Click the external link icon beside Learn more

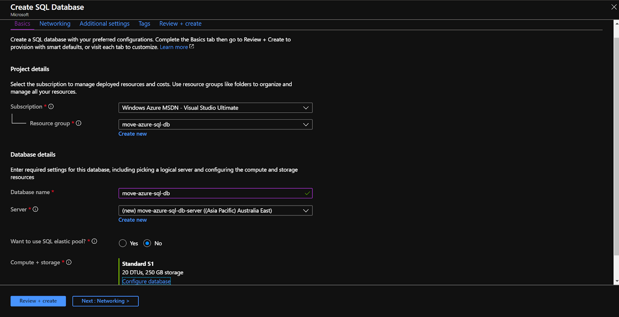click(x=192, y=46)
